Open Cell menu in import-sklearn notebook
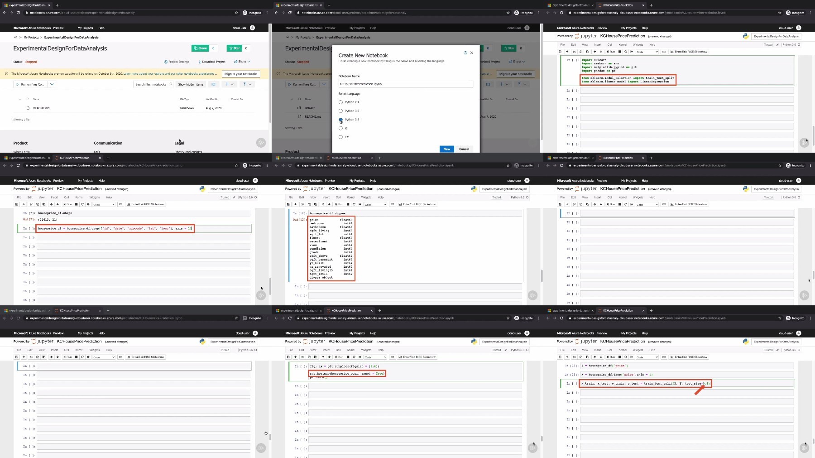 coord(610,44)
